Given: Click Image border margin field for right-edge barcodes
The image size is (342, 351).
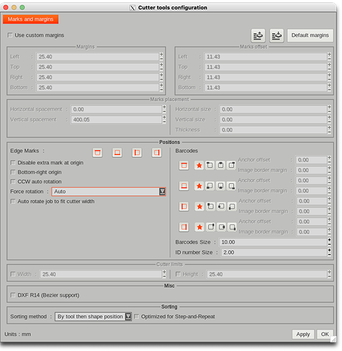Looking at the screenshot, I should (x=312, y=232).
